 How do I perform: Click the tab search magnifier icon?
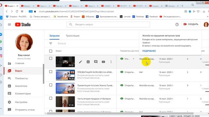(x=193, y=5)
